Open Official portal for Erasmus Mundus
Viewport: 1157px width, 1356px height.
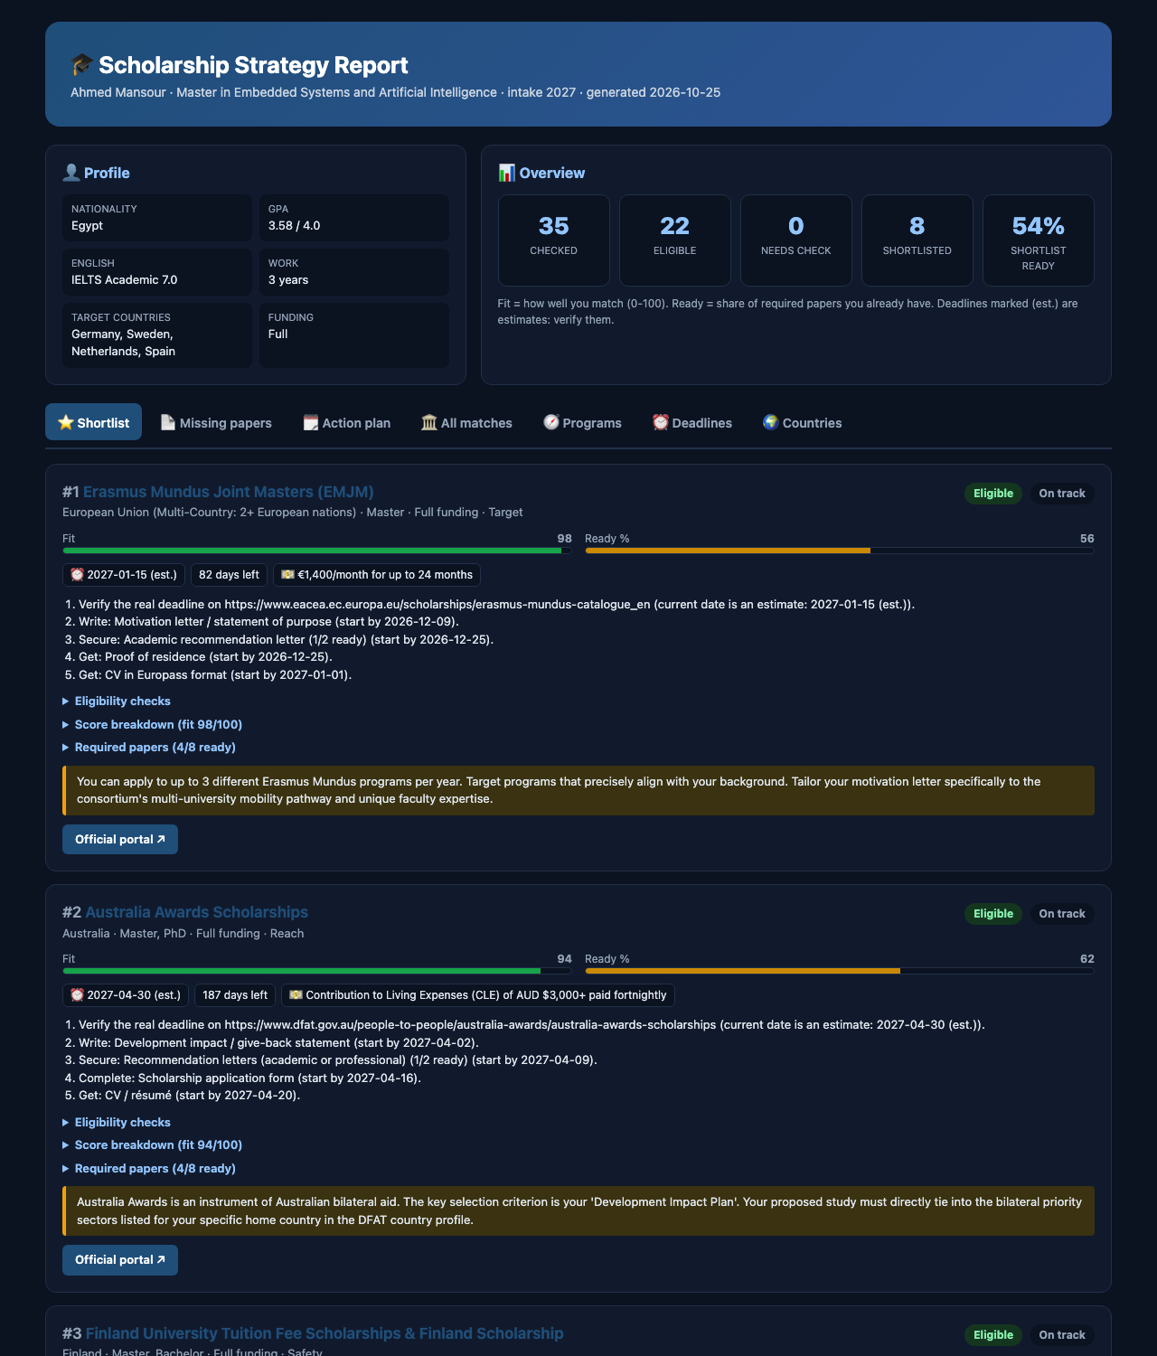120,839
